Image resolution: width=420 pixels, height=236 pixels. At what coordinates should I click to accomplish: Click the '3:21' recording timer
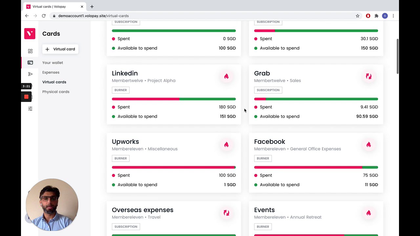26,86
